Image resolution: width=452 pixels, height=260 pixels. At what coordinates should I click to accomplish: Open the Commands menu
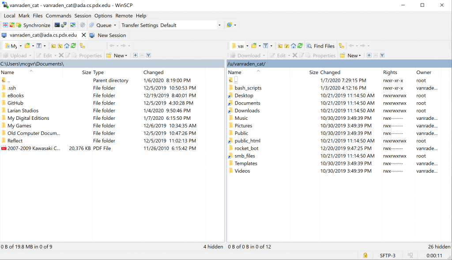click(x=58, y=15)
